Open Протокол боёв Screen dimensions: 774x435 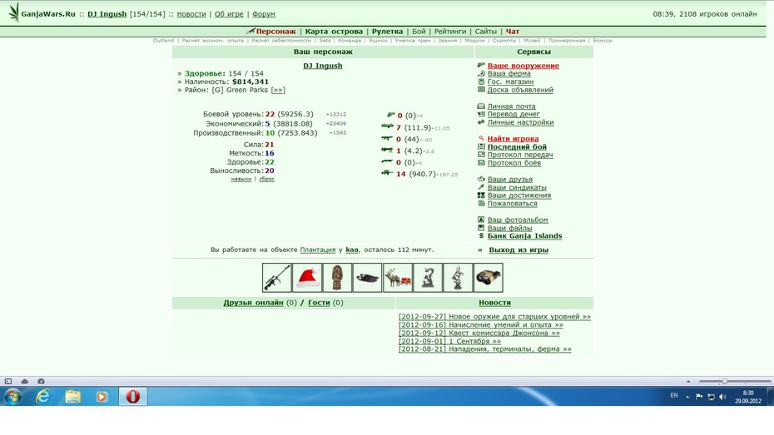514,163
